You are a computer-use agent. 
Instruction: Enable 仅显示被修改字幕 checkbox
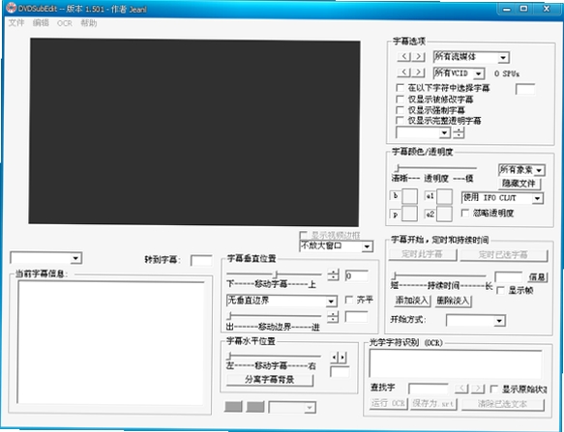coord(400,99)
